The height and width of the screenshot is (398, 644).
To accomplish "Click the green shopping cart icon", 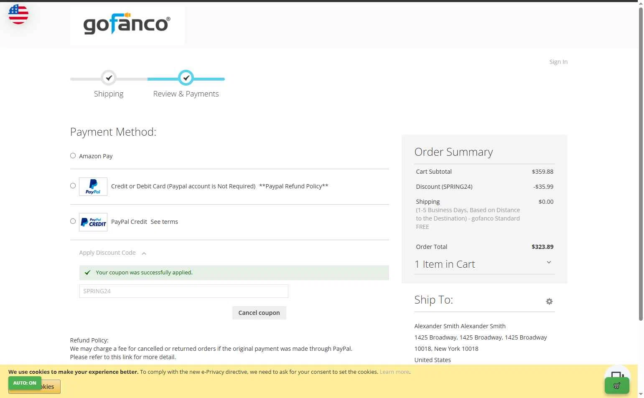I will click(617, 385).
